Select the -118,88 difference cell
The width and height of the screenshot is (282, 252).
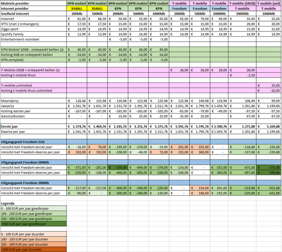242,147
